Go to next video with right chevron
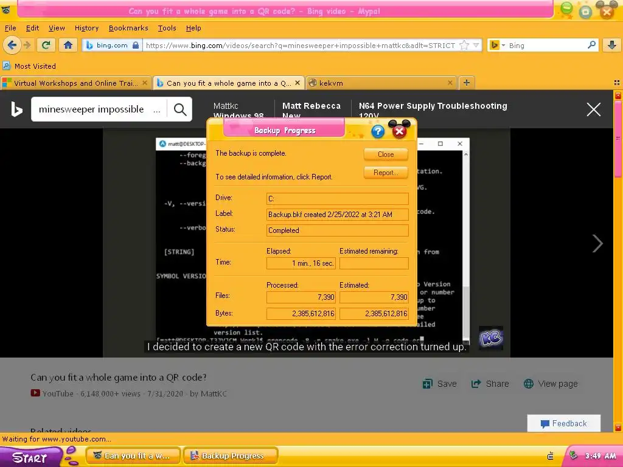 pyautogui.click(x=597, y=243)
